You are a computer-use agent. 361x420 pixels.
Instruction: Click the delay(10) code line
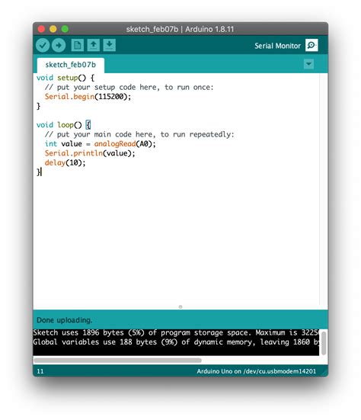(65, 162)
